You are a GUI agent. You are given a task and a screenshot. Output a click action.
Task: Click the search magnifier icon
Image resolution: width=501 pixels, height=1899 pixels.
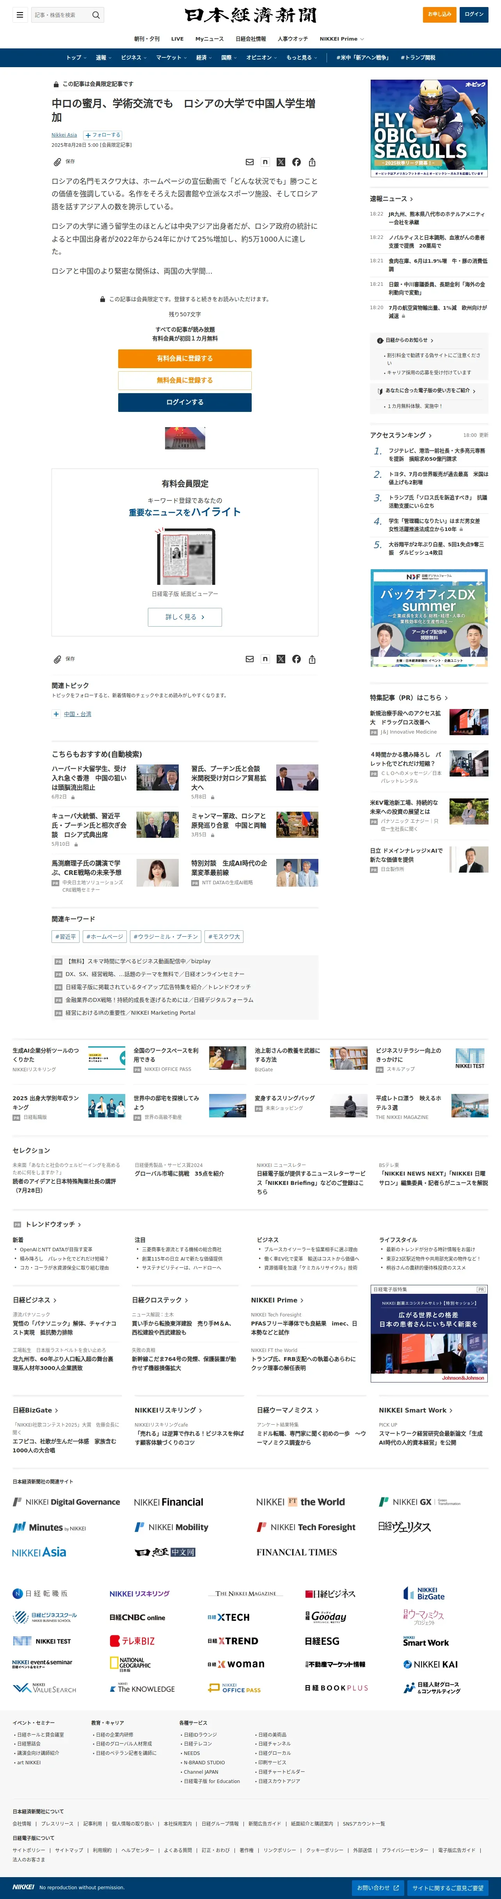[96, 15]
